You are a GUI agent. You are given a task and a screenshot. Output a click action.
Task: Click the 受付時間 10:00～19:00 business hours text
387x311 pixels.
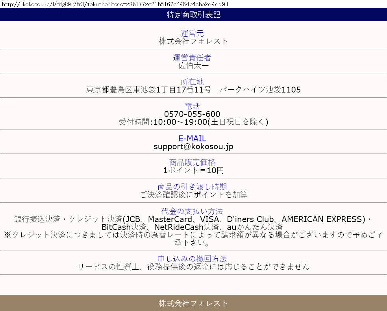pyautogui.click(x=193, y=122)
